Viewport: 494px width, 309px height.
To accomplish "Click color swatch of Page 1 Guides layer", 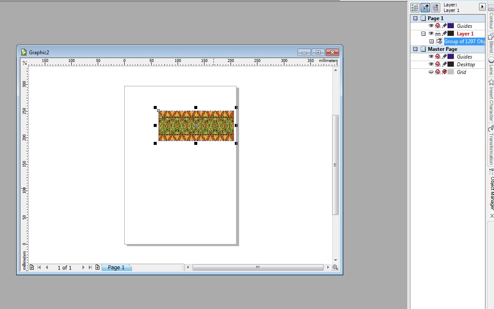I will [451, 26].
